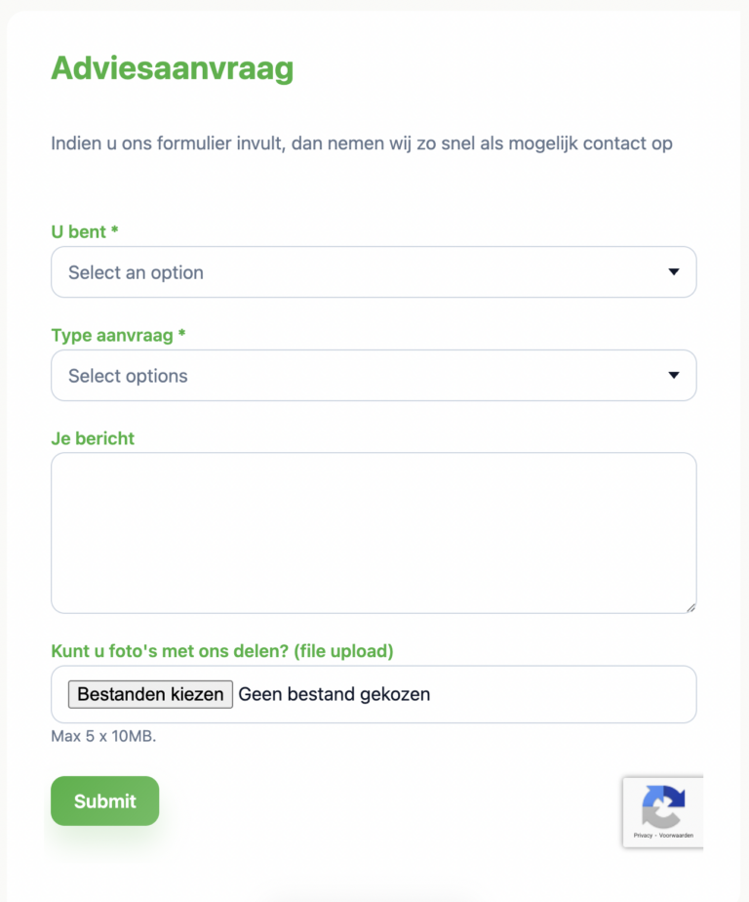Click the "U bent *" field label
Screen dimensions: 749x902
click(84, 232)
